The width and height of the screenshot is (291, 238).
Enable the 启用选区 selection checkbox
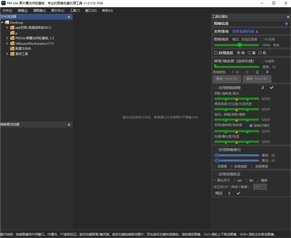pyautogui.click(x=215, y=53)
